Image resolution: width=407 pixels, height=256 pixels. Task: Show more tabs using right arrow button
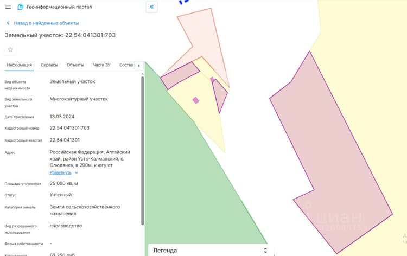click(x=139, y=66)
